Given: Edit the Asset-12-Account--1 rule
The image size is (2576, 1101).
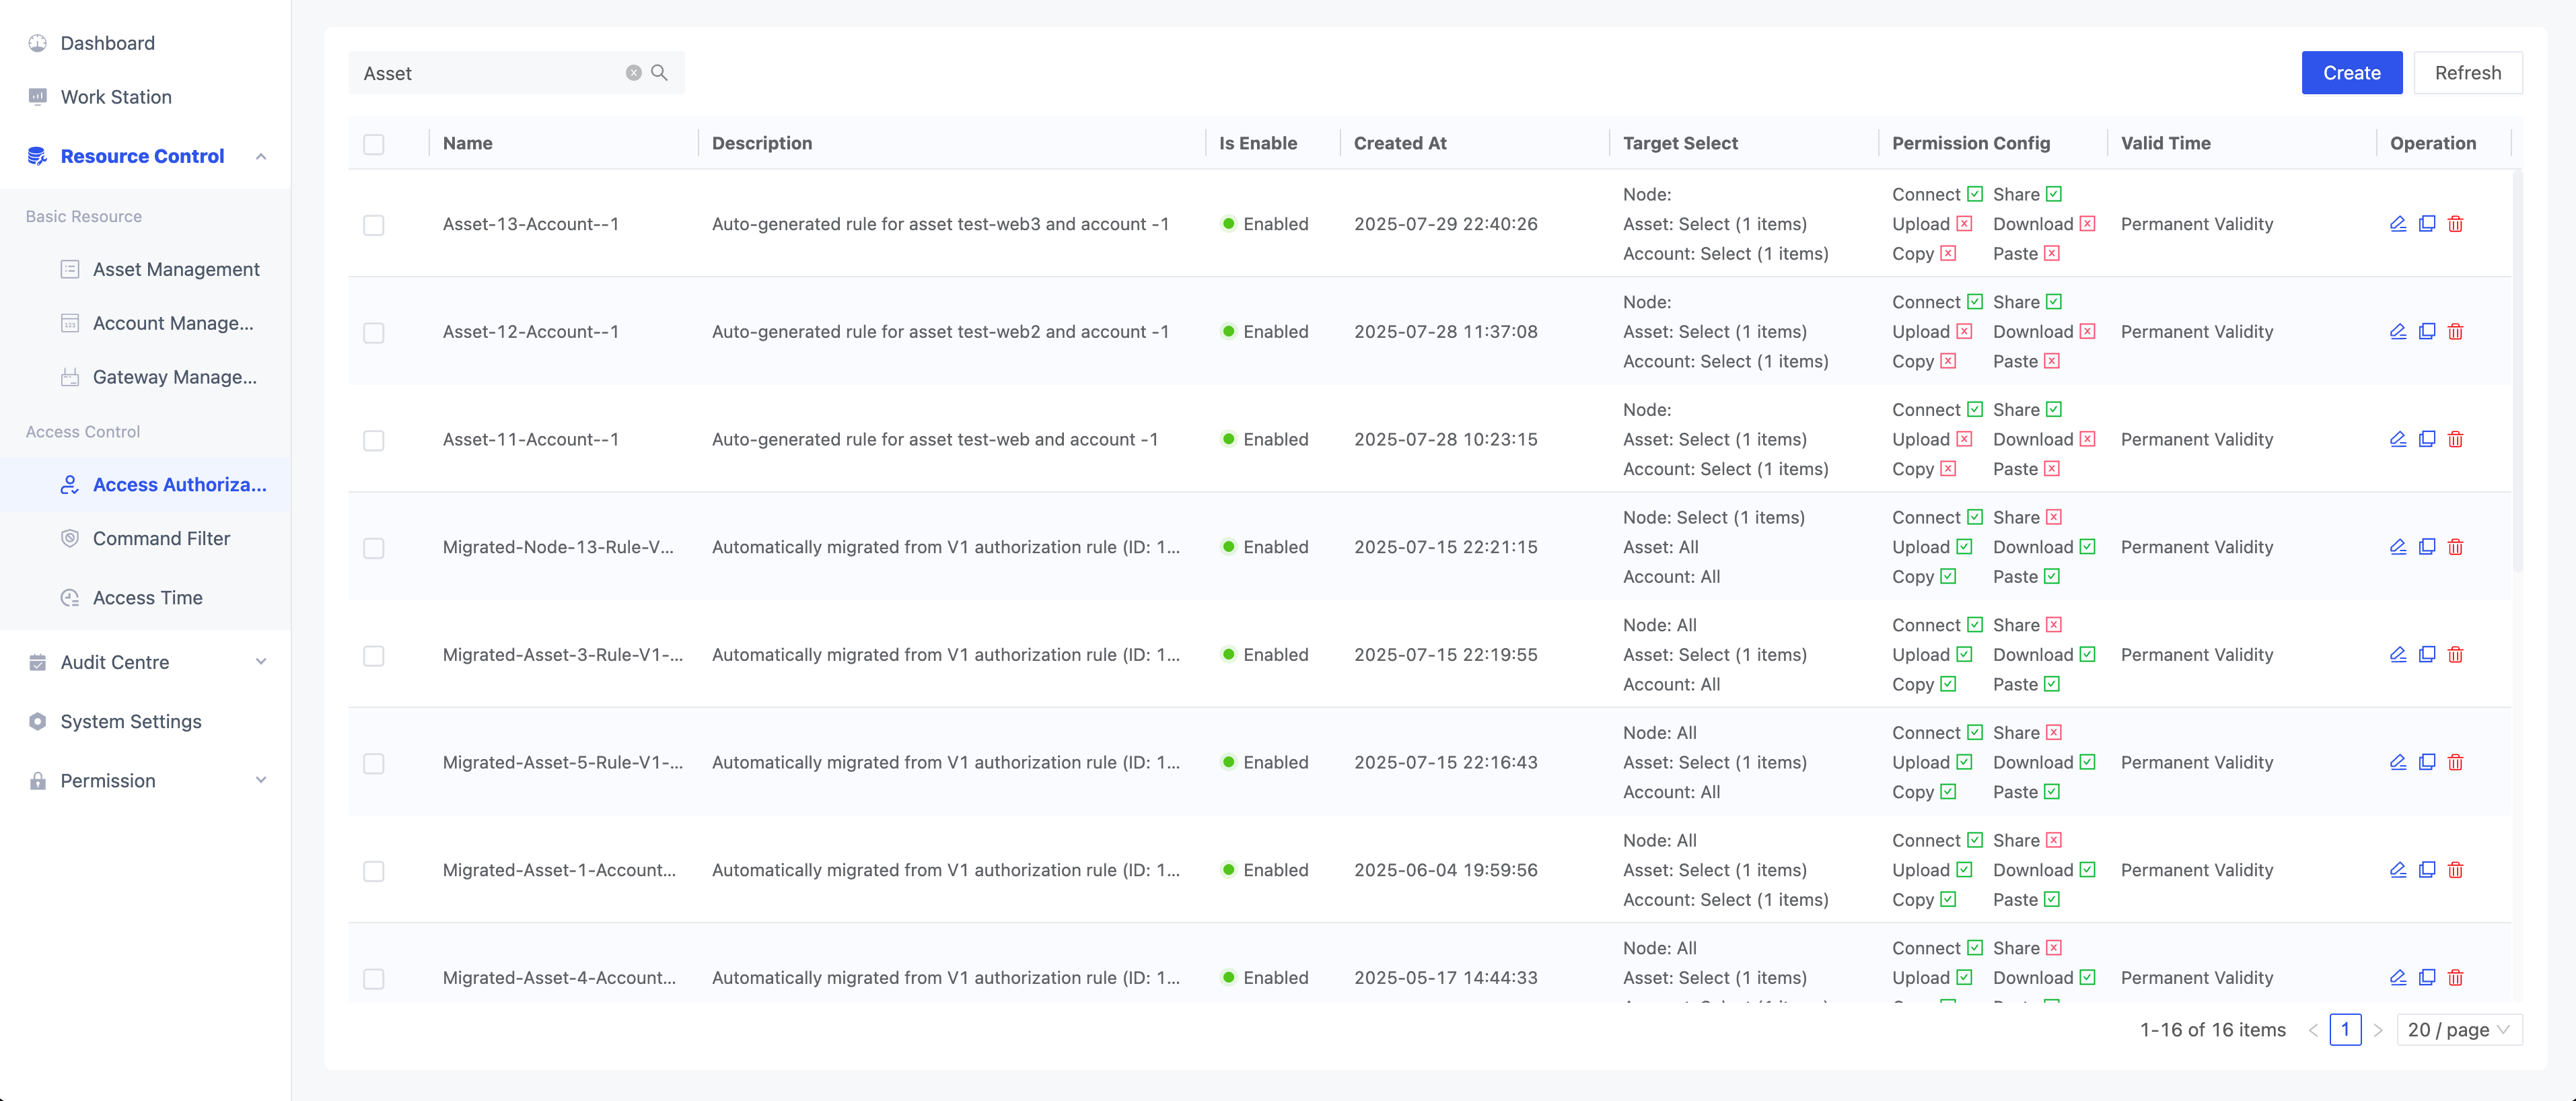Looking at the screenshot, I should (2398, 332).
